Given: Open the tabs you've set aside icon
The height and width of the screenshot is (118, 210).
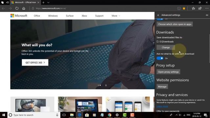Looking at the screenshot, I should (x=2, y=2).
